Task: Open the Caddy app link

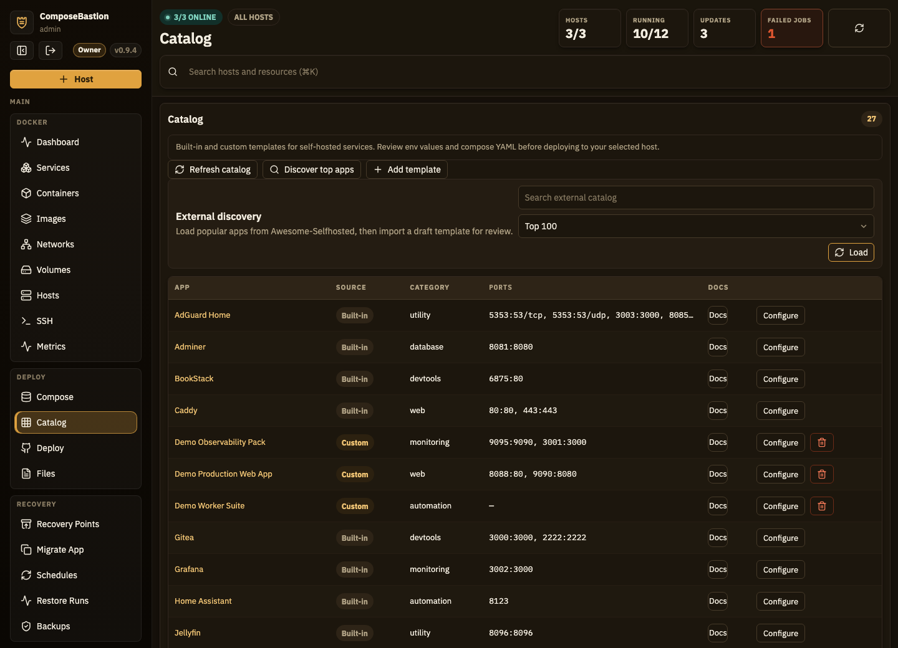Action: tap(186, 411)
